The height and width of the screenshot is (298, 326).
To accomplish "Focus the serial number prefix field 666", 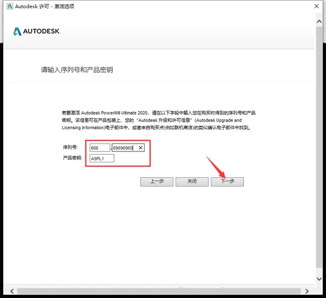I will (100, 148).
